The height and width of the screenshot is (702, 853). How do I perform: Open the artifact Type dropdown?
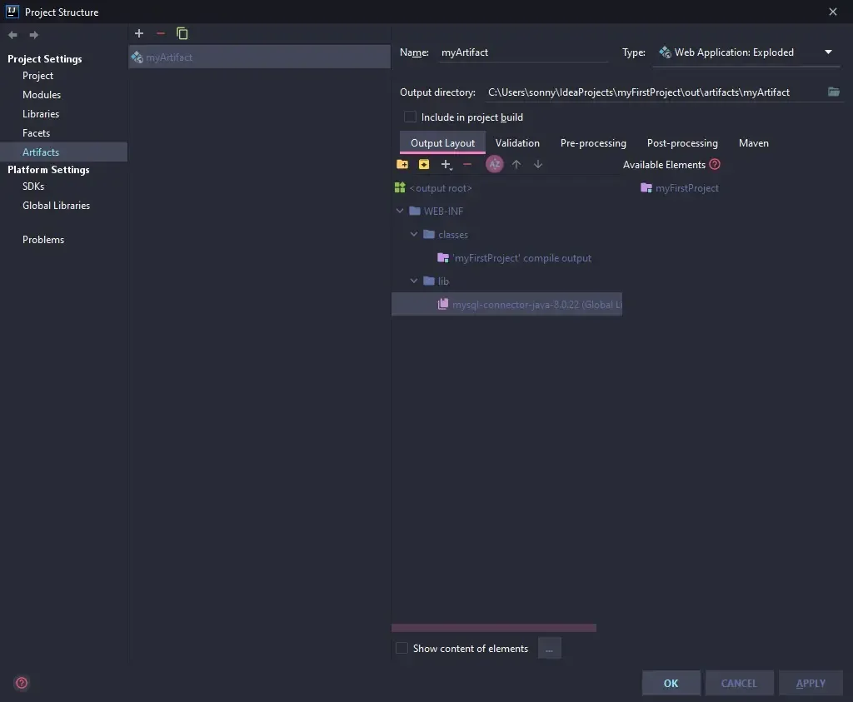tap(828, 52)
